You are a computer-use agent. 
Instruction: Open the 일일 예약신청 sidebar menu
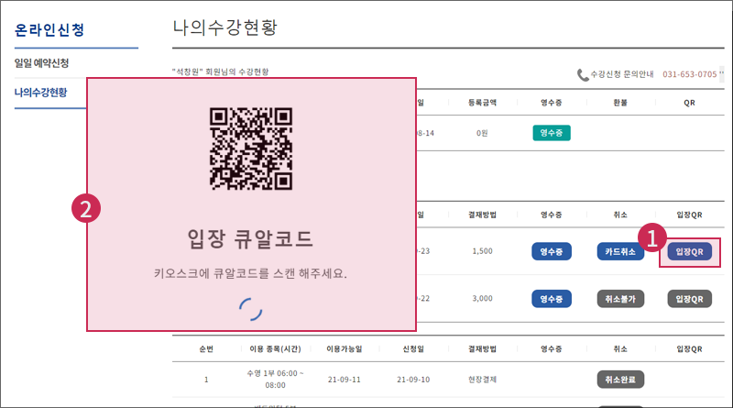point(41,63)
